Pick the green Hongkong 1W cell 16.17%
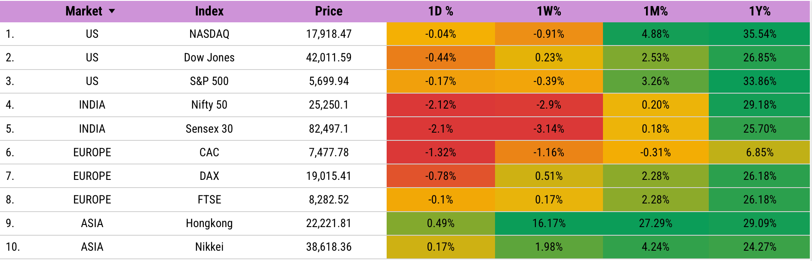Screen dimensions: 812x261 549,223
